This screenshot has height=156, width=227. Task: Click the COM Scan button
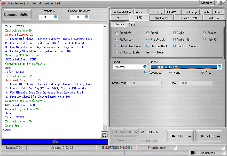pyautogui.click(x=118, y=132)
